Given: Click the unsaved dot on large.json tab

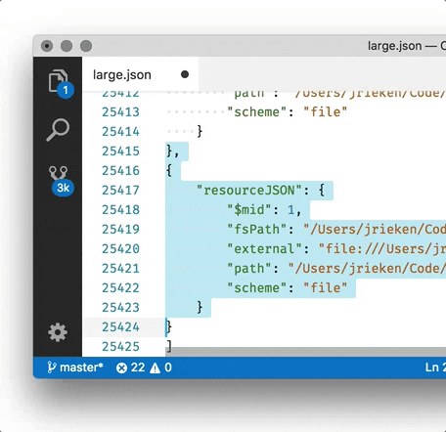Looking at the screenshot, I should pos(185,74).
